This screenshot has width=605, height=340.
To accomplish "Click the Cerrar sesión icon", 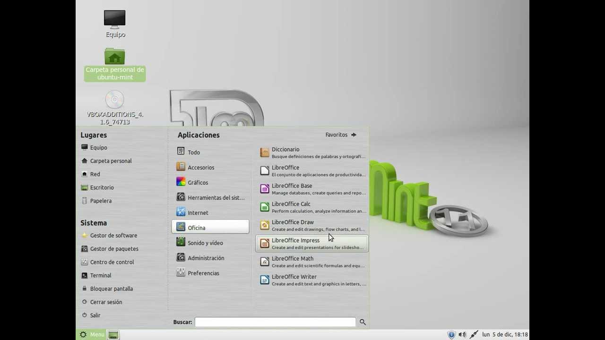I will coord(85,302).
